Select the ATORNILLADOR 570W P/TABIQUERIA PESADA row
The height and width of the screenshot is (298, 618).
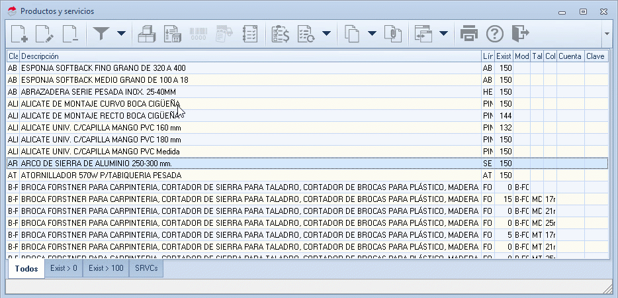coord(250,175)
